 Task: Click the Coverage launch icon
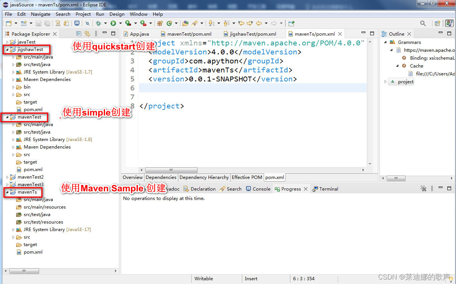128,23
